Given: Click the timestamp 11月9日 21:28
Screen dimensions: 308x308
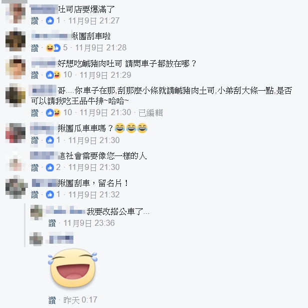Looking at the screenshot, I should coord(101,48).
